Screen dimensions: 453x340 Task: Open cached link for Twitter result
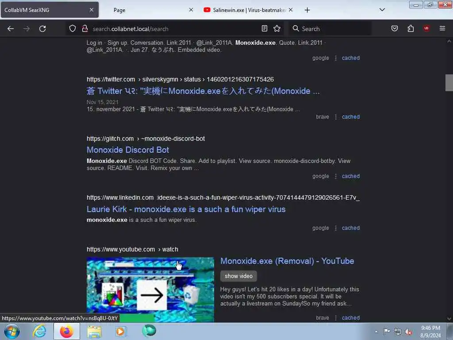point(351,117)
